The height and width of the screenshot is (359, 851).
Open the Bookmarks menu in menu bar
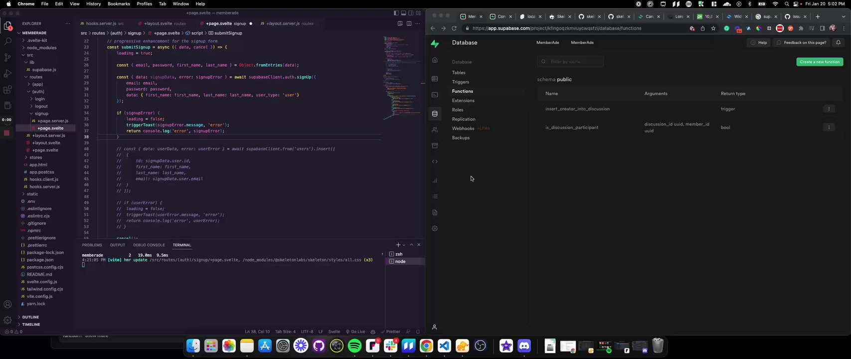119,3
